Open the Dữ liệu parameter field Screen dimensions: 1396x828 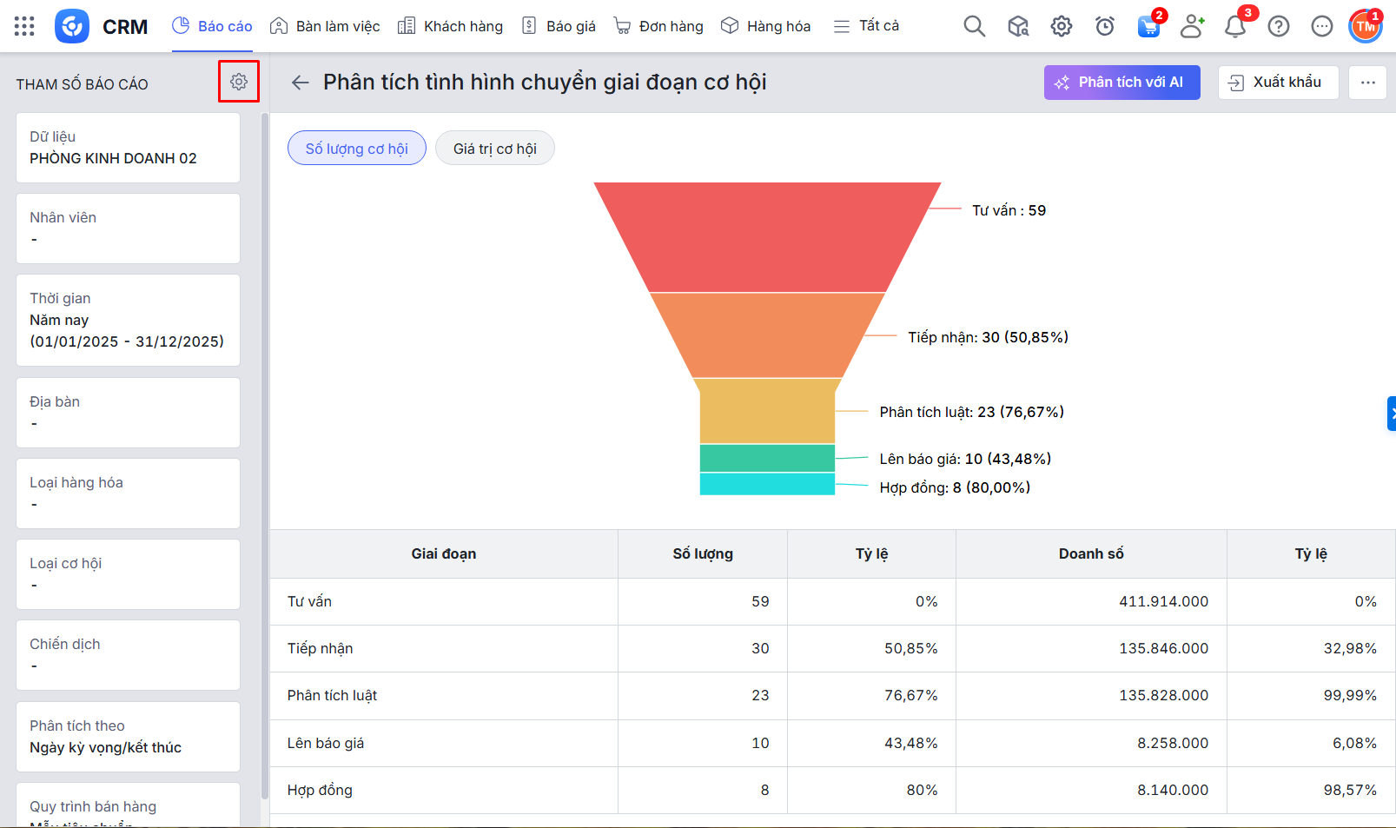tap(128, 148)
